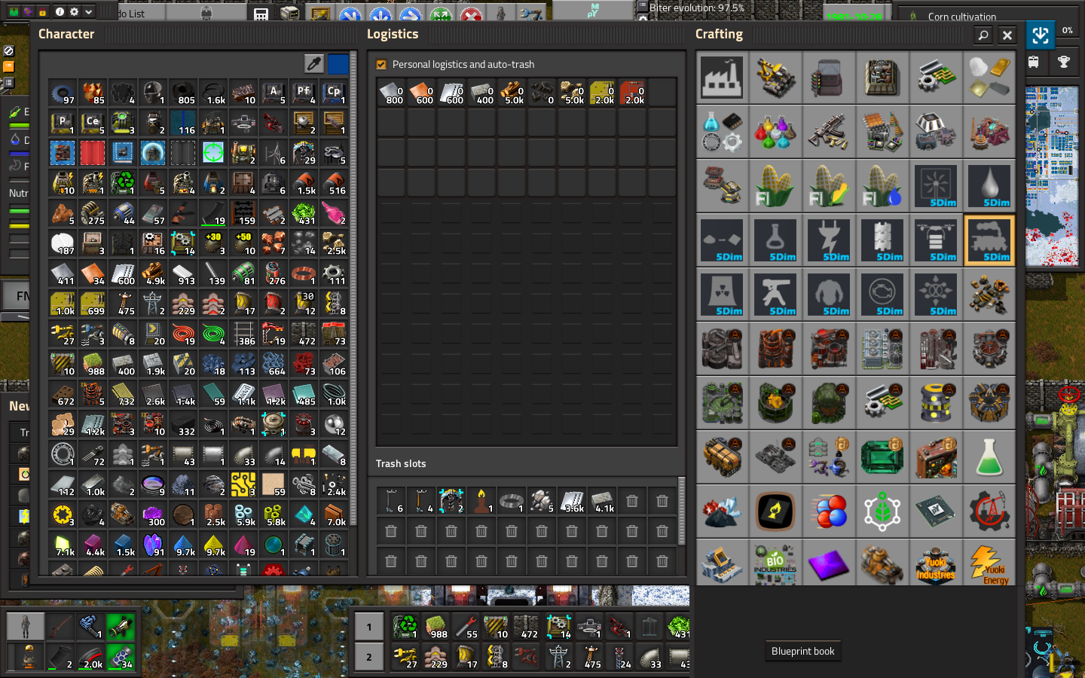
Task: Open the crafting recipe search
Action: pyautogui.click(x=983, y=35)
